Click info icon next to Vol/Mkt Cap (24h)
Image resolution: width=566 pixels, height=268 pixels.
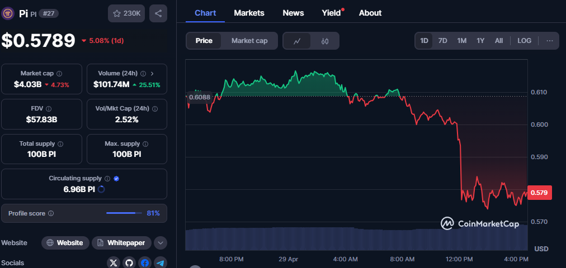(x=155, y=109)
